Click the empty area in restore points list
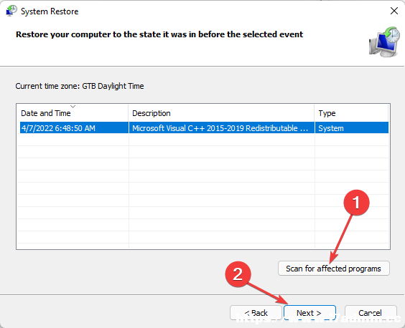 coord(203,190)
